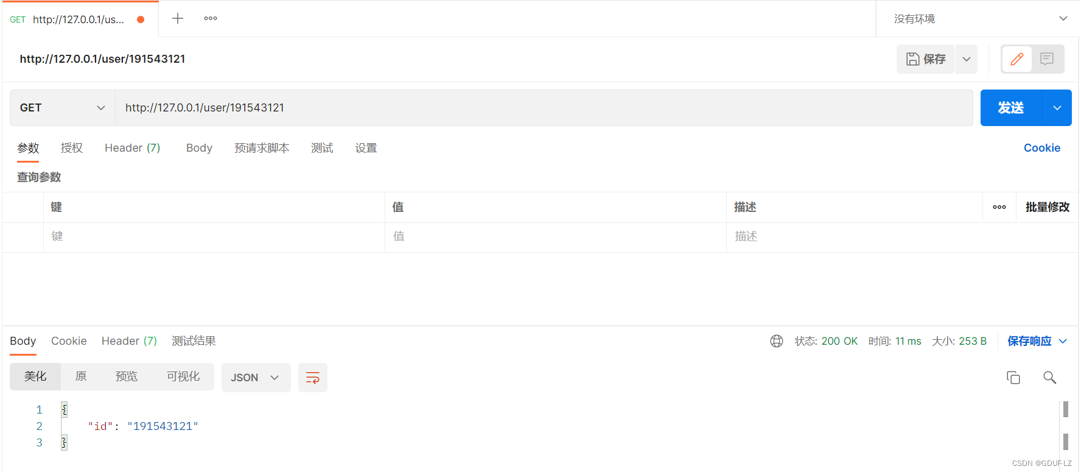This screenshot has width=1081, height=472.
Task: Open the environment selector dropdown
Action: pos(978,19)
